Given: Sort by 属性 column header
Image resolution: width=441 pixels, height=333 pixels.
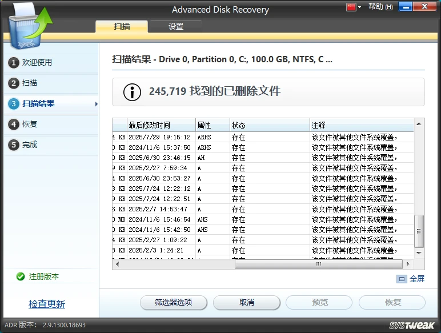Looking at the screenshot, I should (x=213, y=125).
